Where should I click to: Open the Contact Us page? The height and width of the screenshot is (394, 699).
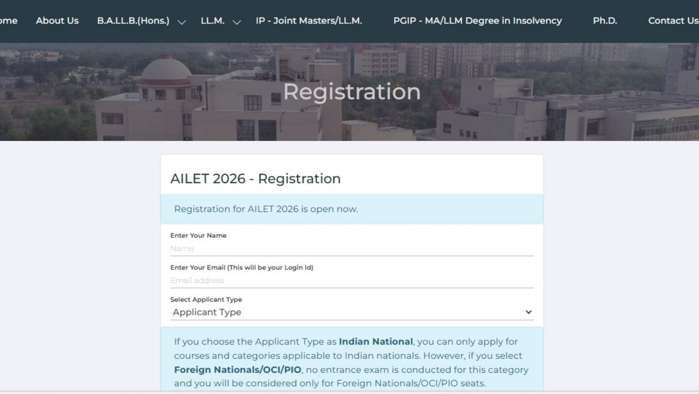click(x=672, y=21)
